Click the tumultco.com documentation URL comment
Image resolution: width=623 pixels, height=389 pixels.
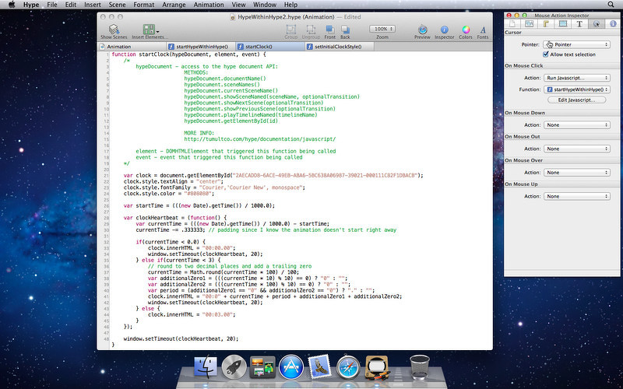[x=260, y=139]
